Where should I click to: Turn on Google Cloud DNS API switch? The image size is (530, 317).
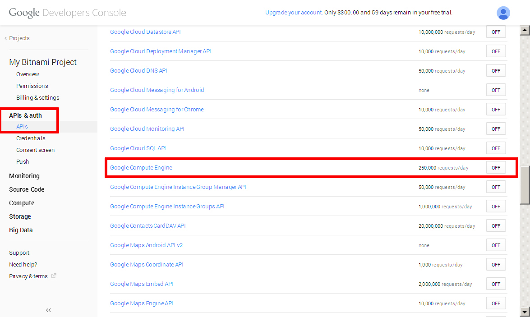point(496,71)
